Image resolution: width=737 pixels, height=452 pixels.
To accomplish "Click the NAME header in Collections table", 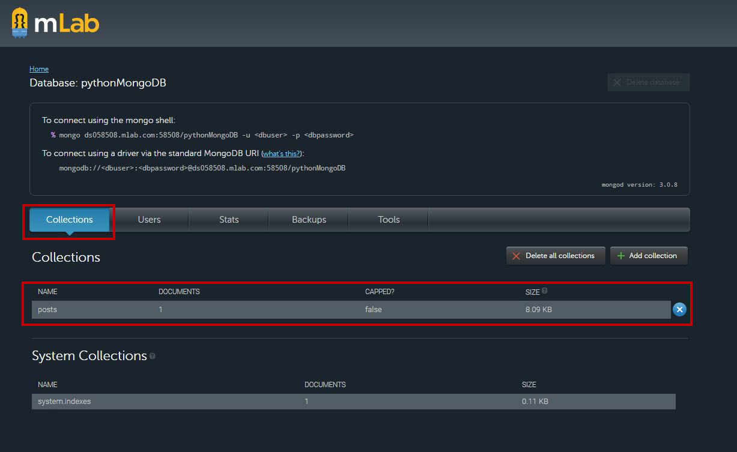I will point(47,292).
